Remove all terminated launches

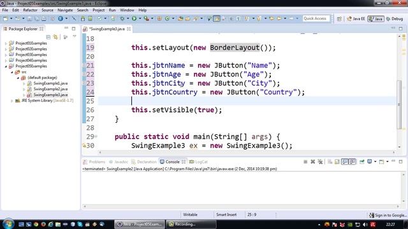[x=320, y=162]
